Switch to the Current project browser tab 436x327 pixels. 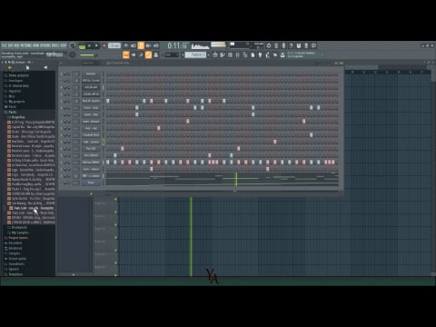27,67
